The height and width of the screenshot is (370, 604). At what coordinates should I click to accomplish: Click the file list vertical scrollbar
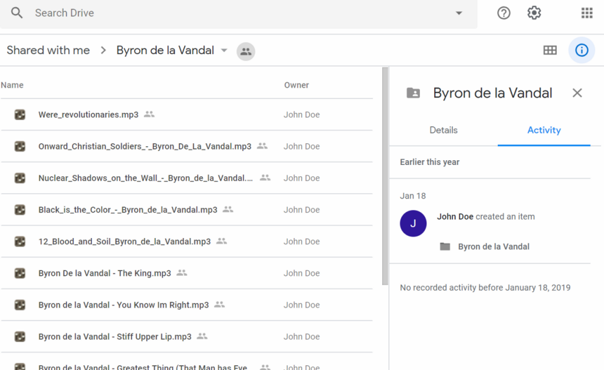385,176
